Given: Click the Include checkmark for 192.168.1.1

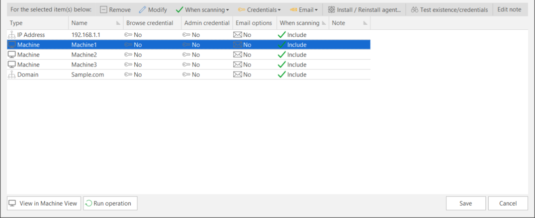Looking at the screenshot, I should click(281, 35).
